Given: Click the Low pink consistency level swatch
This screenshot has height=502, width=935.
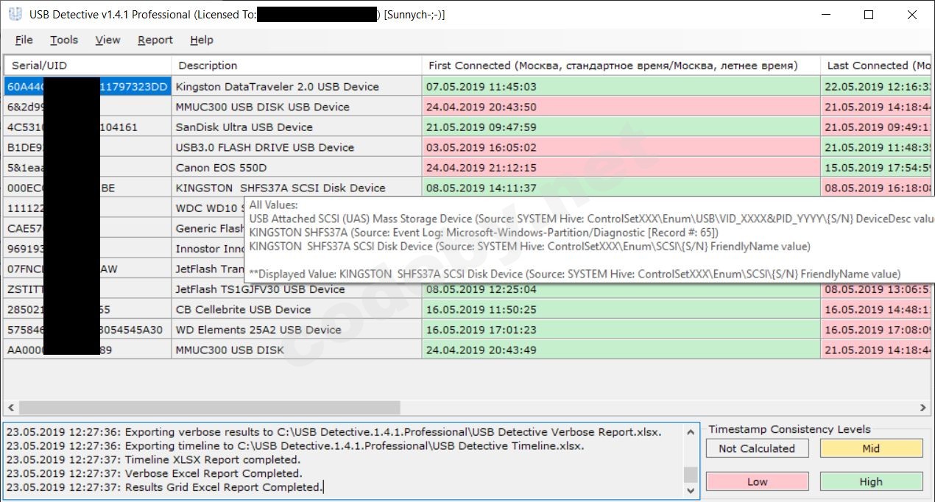Looking at the screenshot, I should pyautogui.click(x=757, y=481).
